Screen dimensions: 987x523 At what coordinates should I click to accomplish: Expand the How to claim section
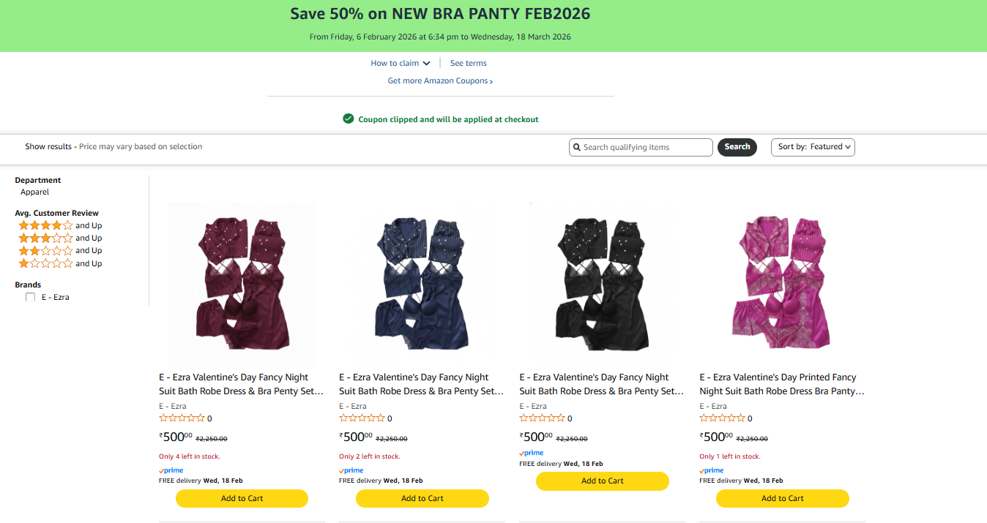tap(401, 64)
